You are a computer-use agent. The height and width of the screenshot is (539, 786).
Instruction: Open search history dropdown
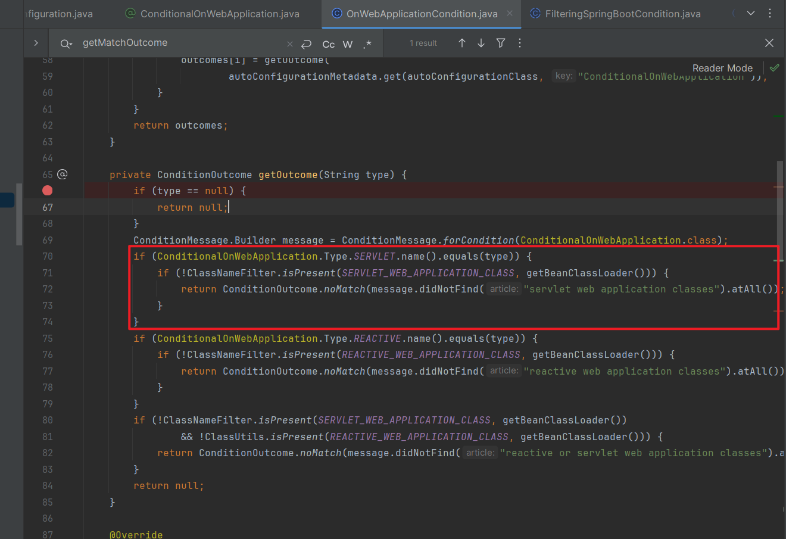click(x=66, y=43)
